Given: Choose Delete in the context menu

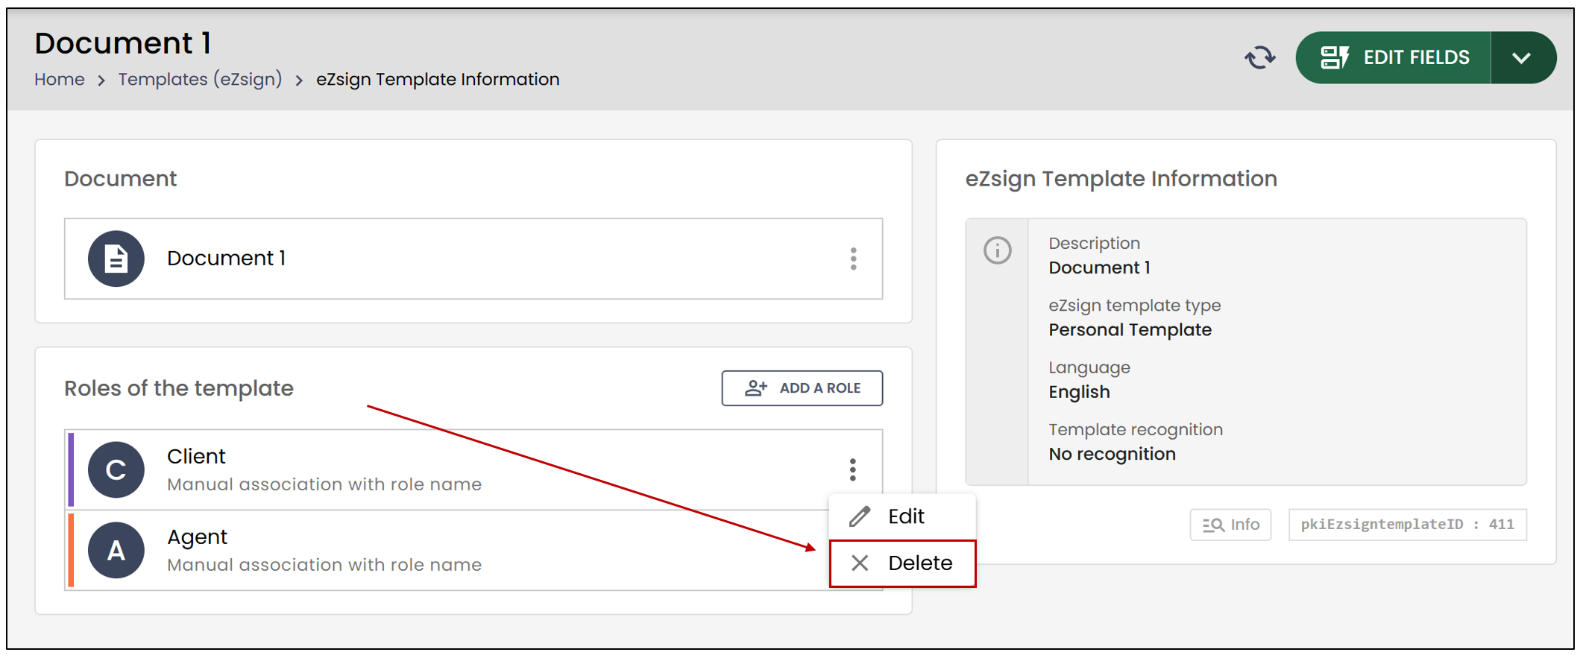Looking at the screenshot, I should 902,563.
